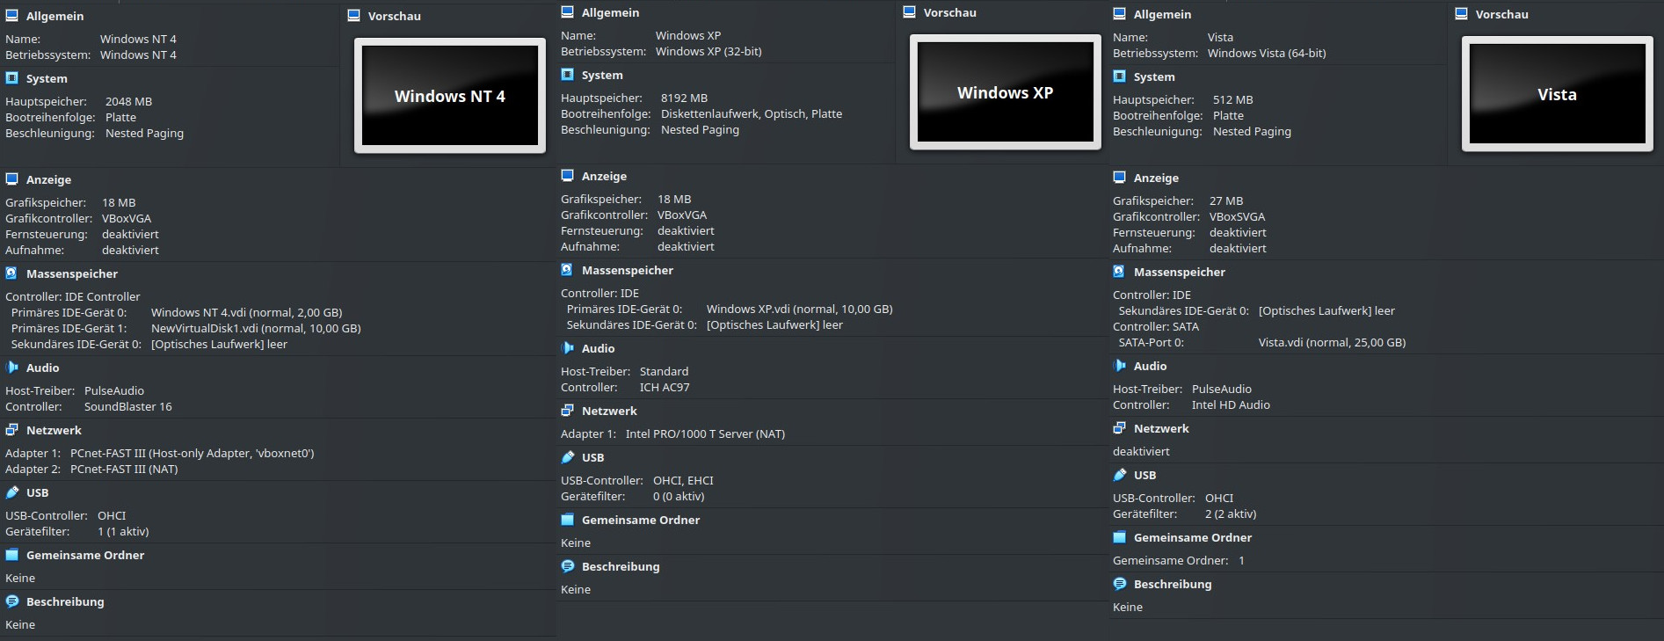Select 'Windows XP.vdi (normal, 10,00 GB)' entry

pos(800,309)
